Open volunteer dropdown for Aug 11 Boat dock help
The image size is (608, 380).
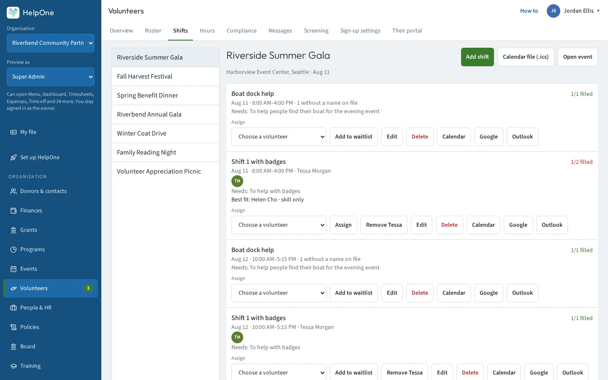point(279,137)
